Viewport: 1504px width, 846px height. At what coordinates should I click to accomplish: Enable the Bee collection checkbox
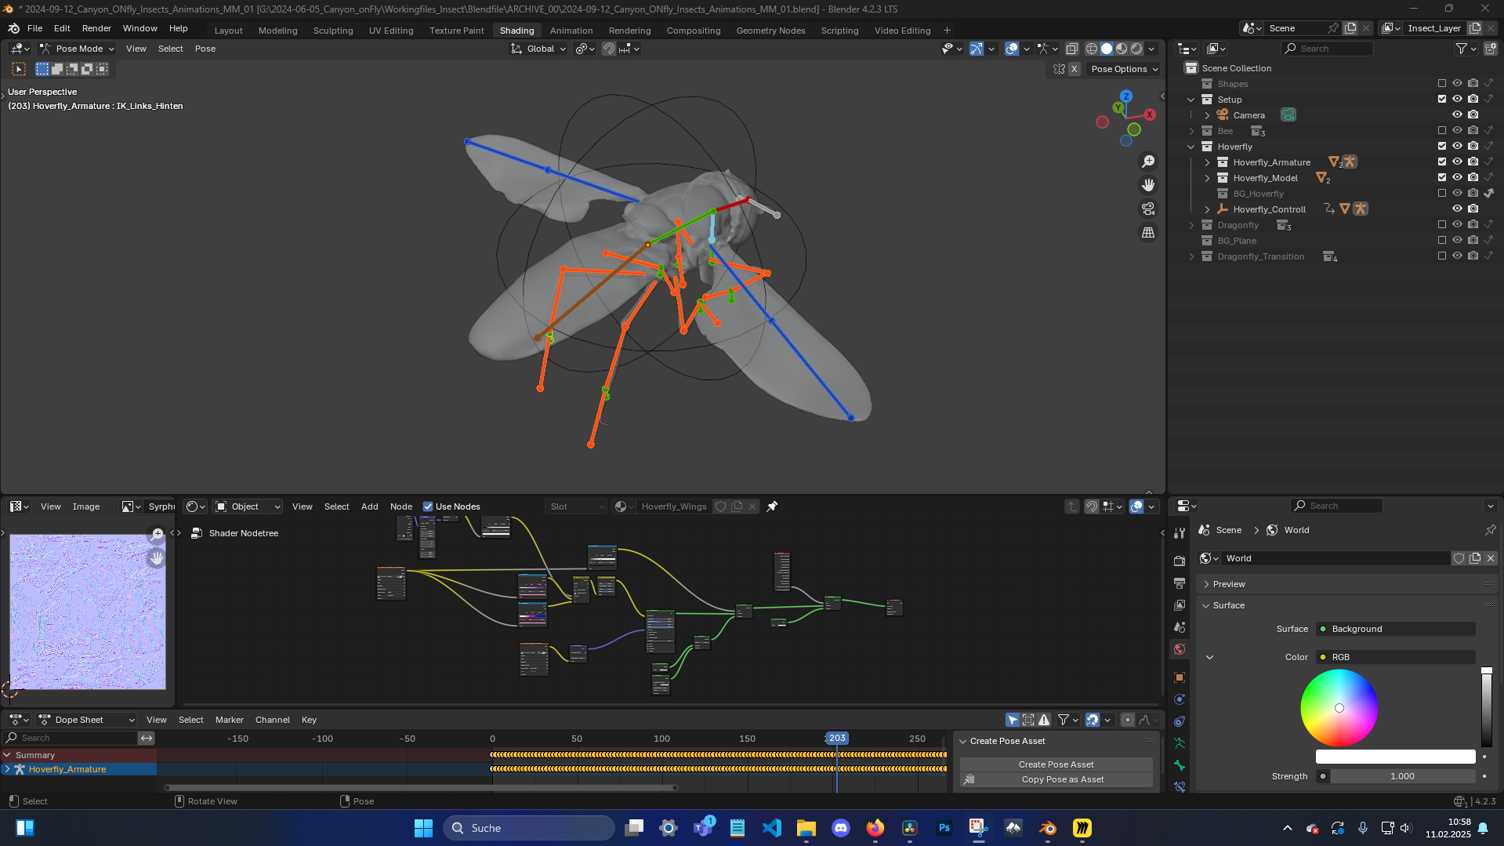1442,130
